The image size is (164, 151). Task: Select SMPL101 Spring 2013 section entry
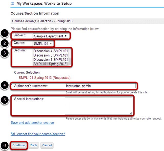point(51,64)
